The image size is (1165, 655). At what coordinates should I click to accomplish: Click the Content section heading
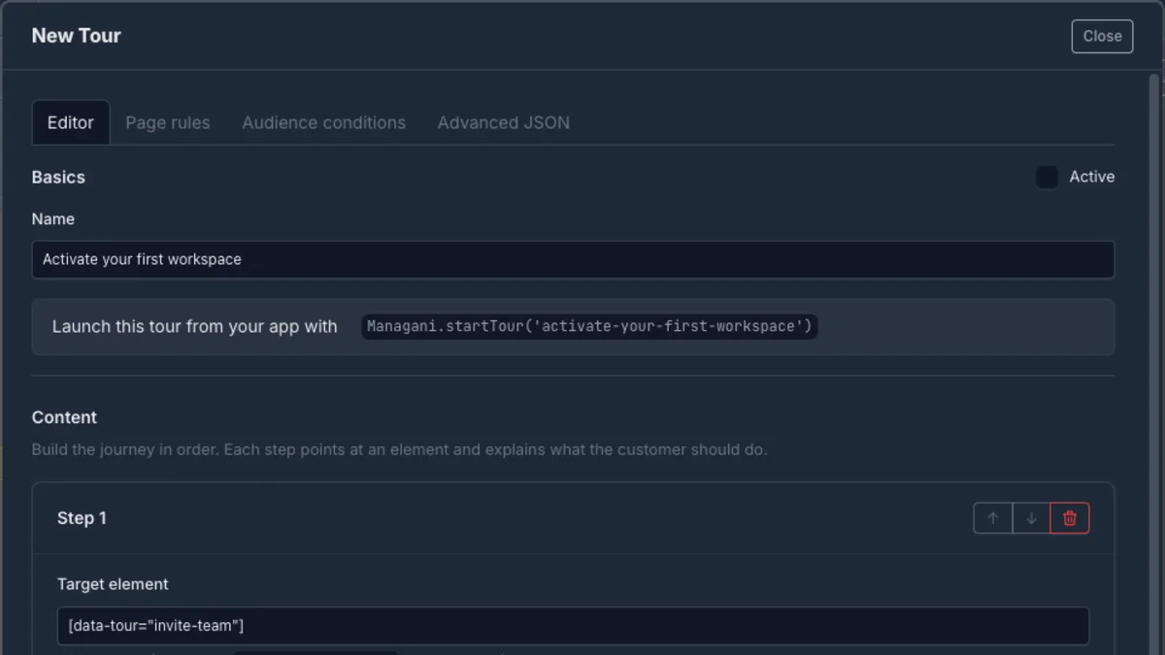(x=64, y=417)
